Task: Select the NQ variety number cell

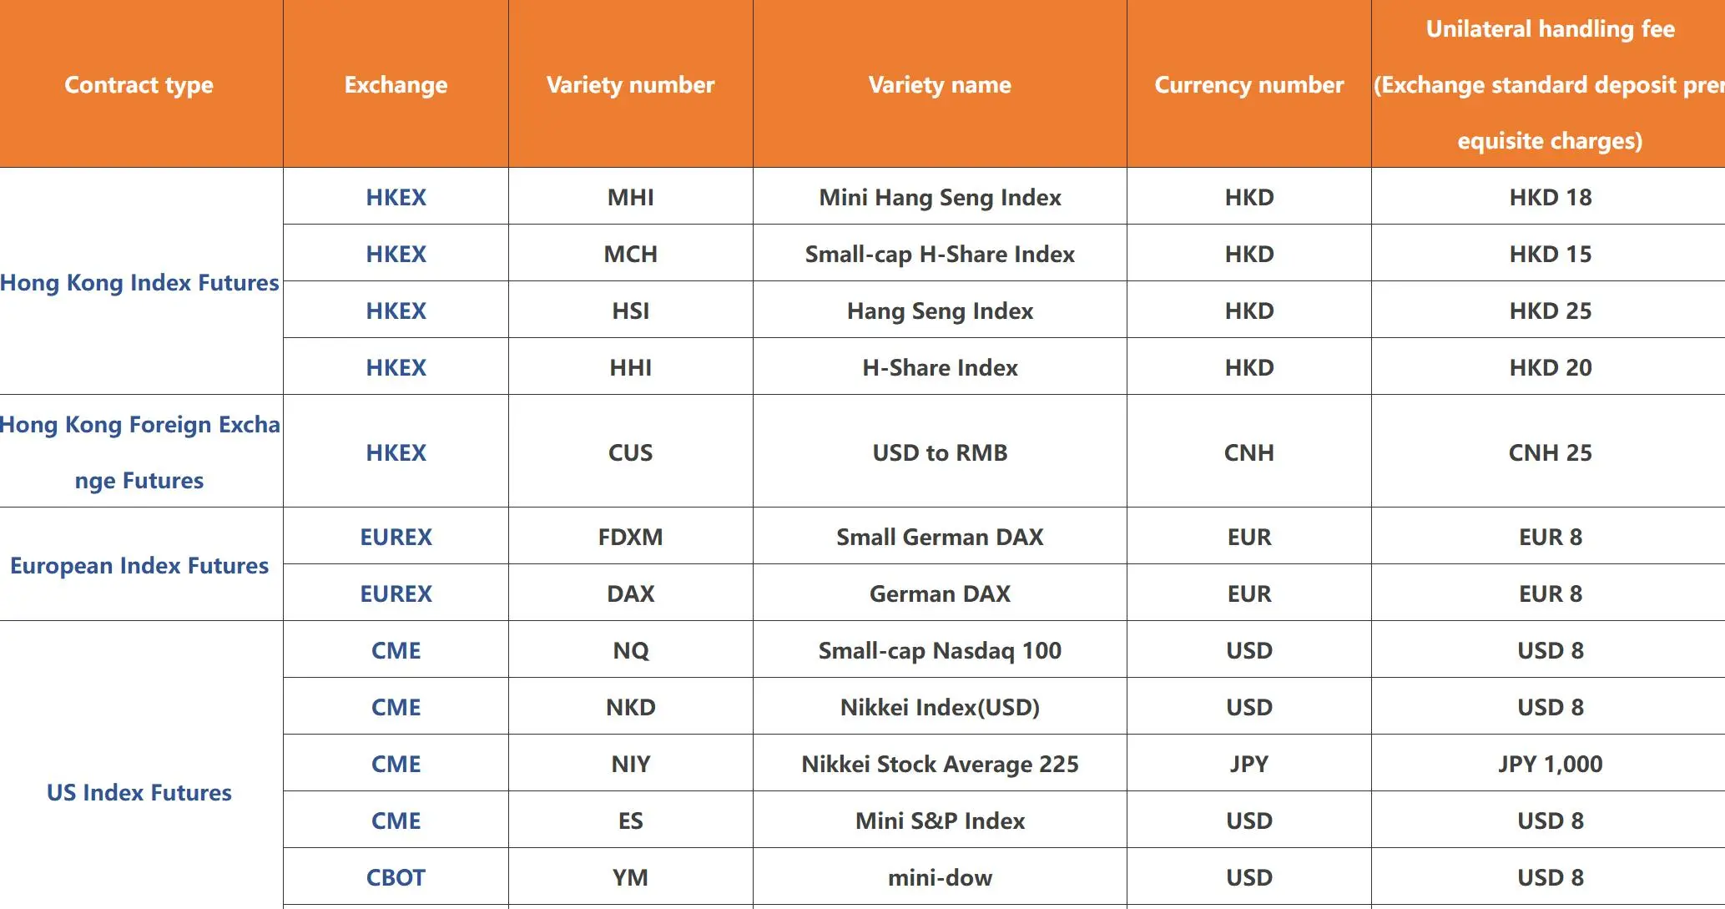Action: click(631, 651)
